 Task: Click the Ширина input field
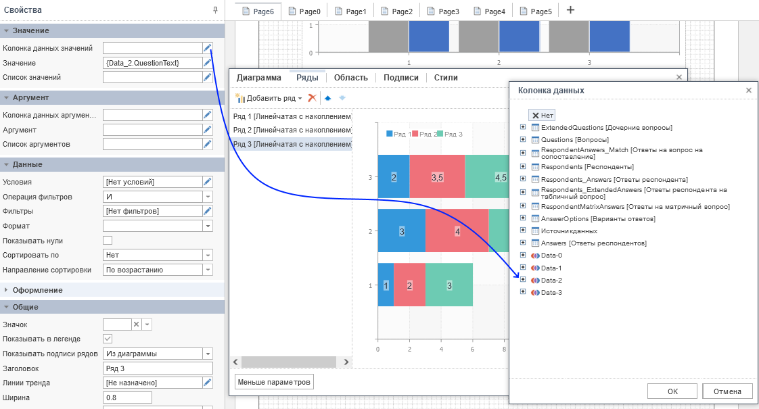pos(127,398)
